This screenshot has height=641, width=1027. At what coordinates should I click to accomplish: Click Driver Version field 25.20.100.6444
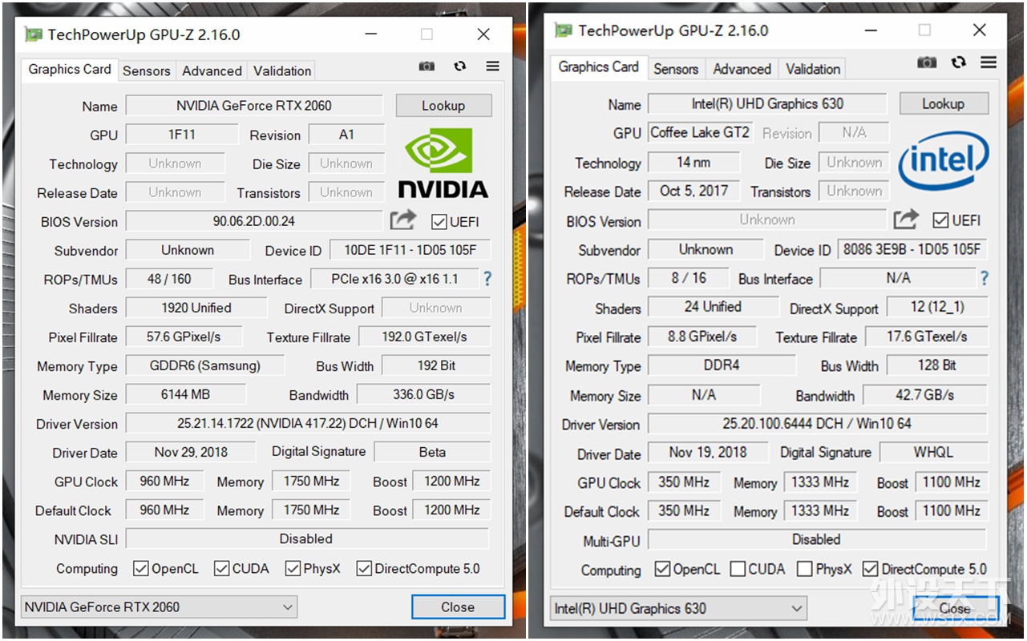tap(817, 423)
